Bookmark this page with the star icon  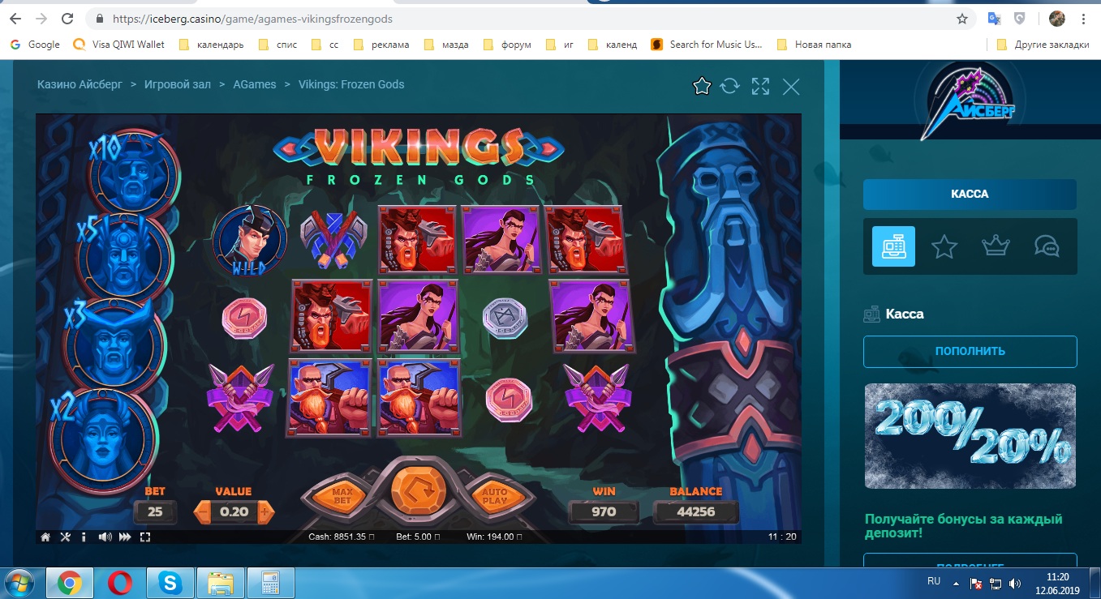(x=962, y=19)
